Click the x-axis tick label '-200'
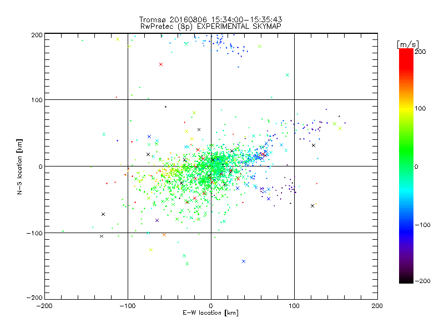The width and height of the screenshot is (444, 333). pos(44,306)
